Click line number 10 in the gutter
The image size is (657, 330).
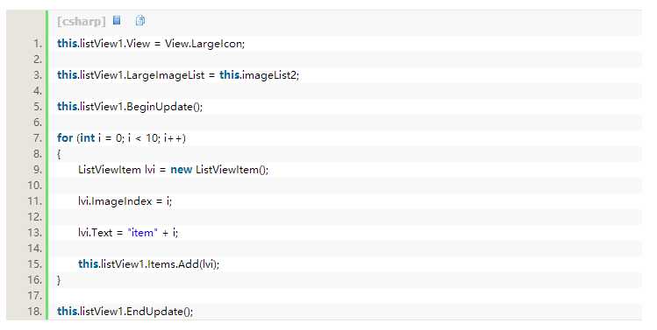tap(35, 186)
